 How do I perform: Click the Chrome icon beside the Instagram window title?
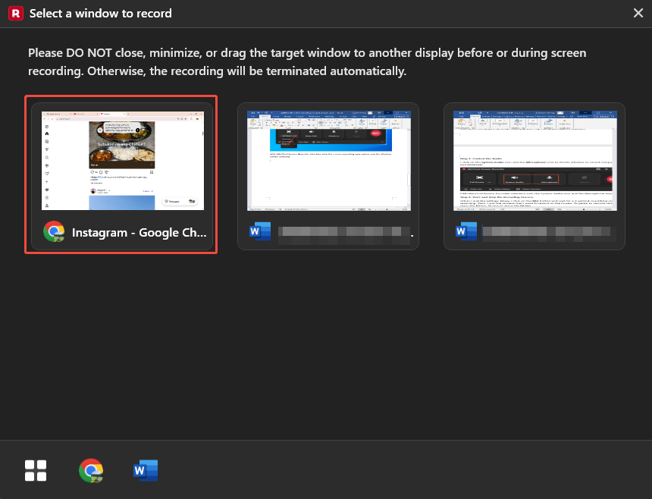[54, 232]
